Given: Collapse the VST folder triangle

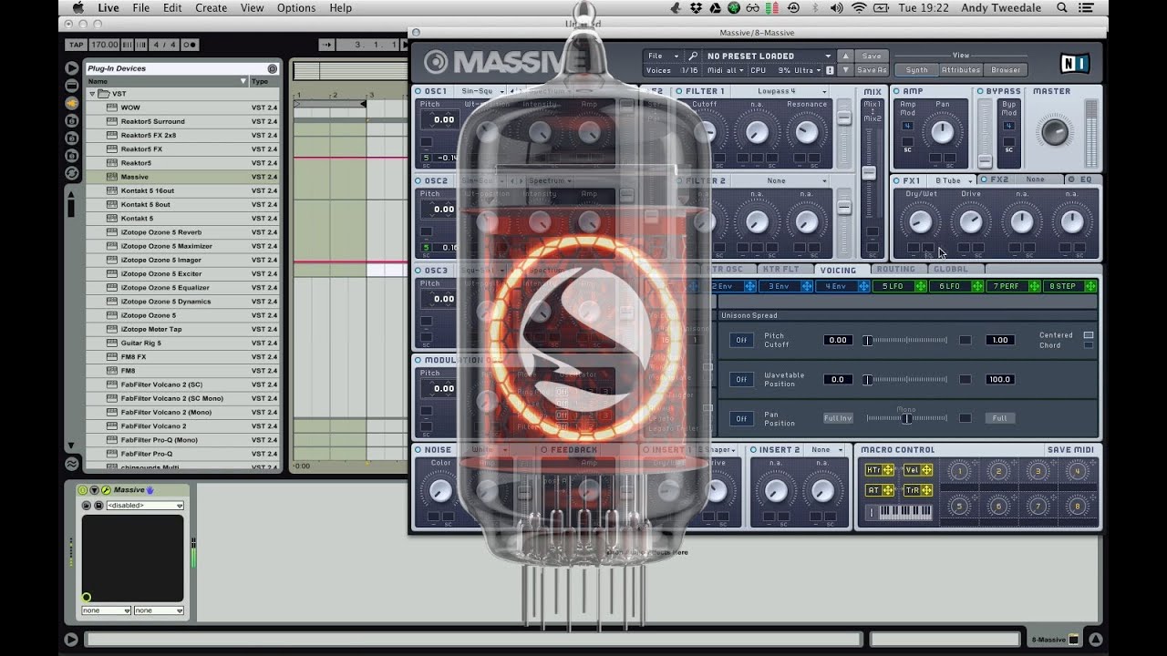Looking at the screenshot, I should (x=92, y=94).
